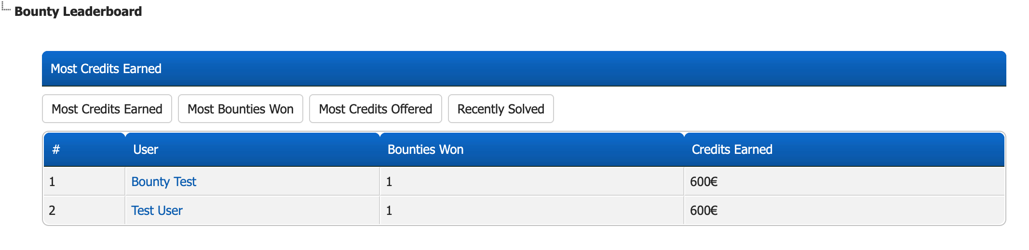Open the Most Credits Offered tab
Viewport: 1029px width, 250px height.
376,109
